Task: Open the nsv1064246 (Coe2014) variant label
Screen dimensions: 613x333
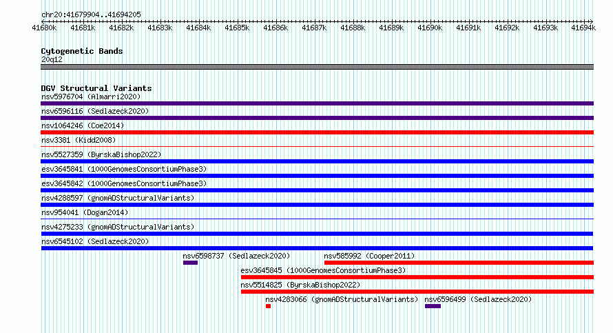Action: [83, 125]
